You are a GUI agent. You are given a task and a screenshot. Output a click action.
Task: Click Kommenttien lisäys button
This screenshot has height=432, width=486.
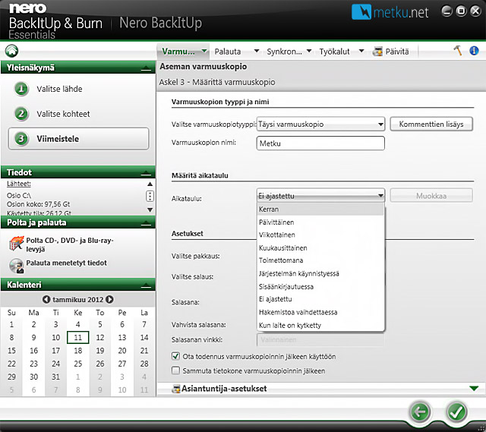(431, 124)
